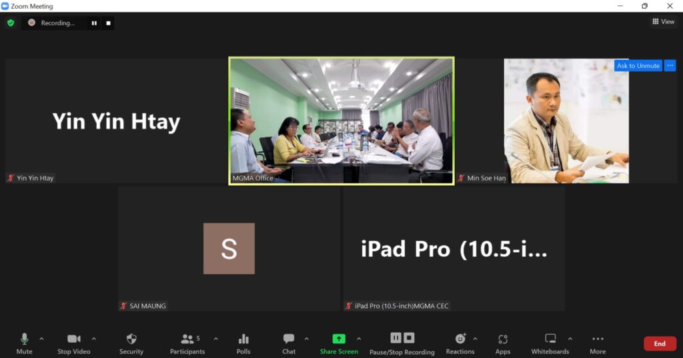
Task: Open Whiteboards
Action: click(x=550, y=343)
